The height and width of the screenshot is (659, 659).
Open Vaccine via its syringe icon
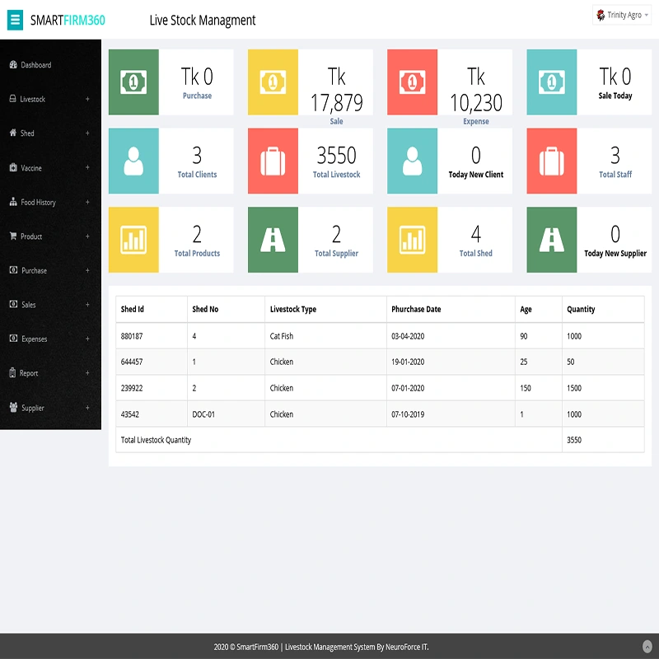click(12, 167)
